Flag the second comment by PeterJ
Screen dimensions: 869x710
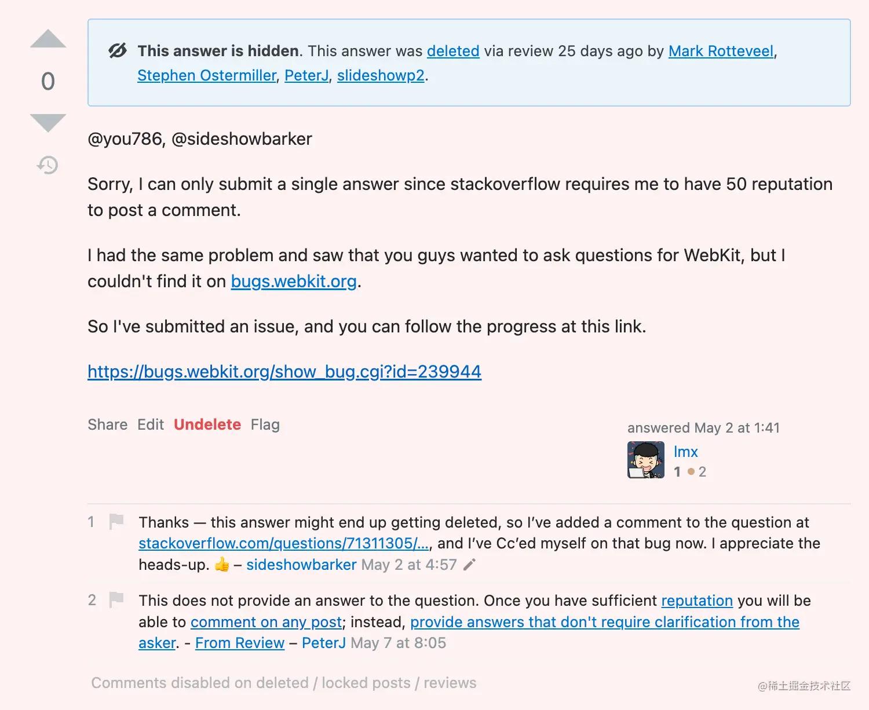point(116,599)
